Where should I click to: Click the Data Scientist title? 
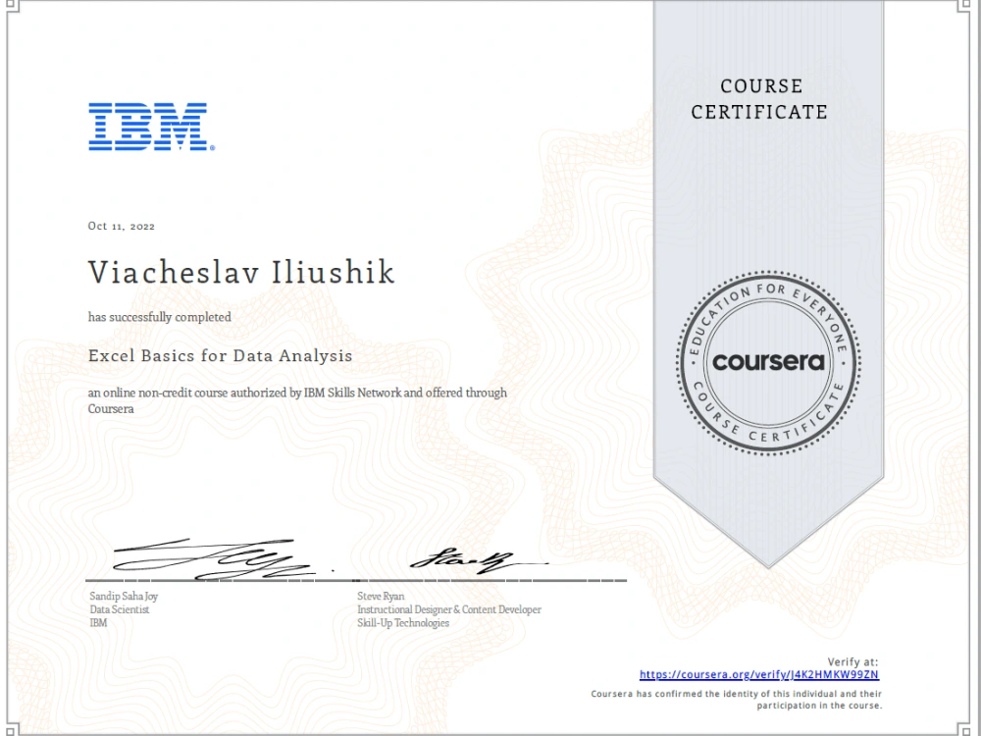click(120, 609)
